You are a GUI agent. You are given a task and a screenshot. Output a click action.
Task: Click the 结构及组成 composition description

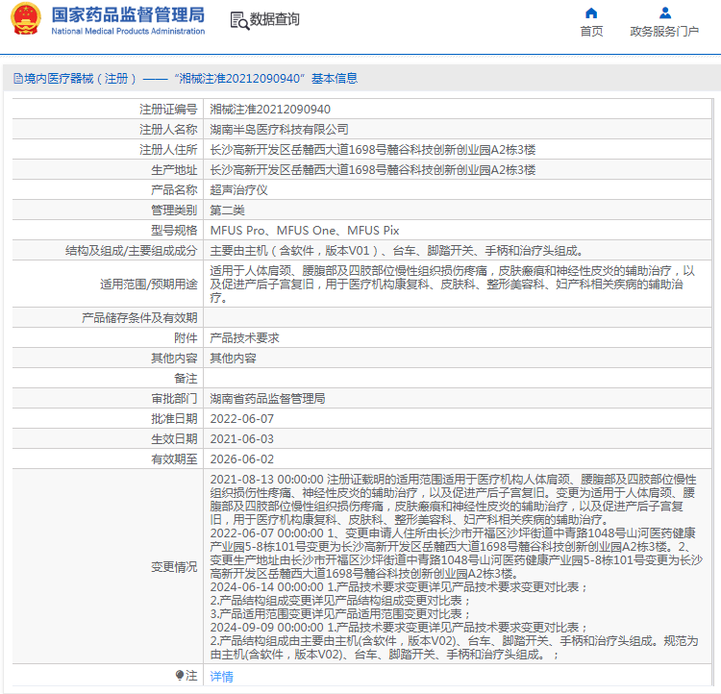(x=397, y=251)
